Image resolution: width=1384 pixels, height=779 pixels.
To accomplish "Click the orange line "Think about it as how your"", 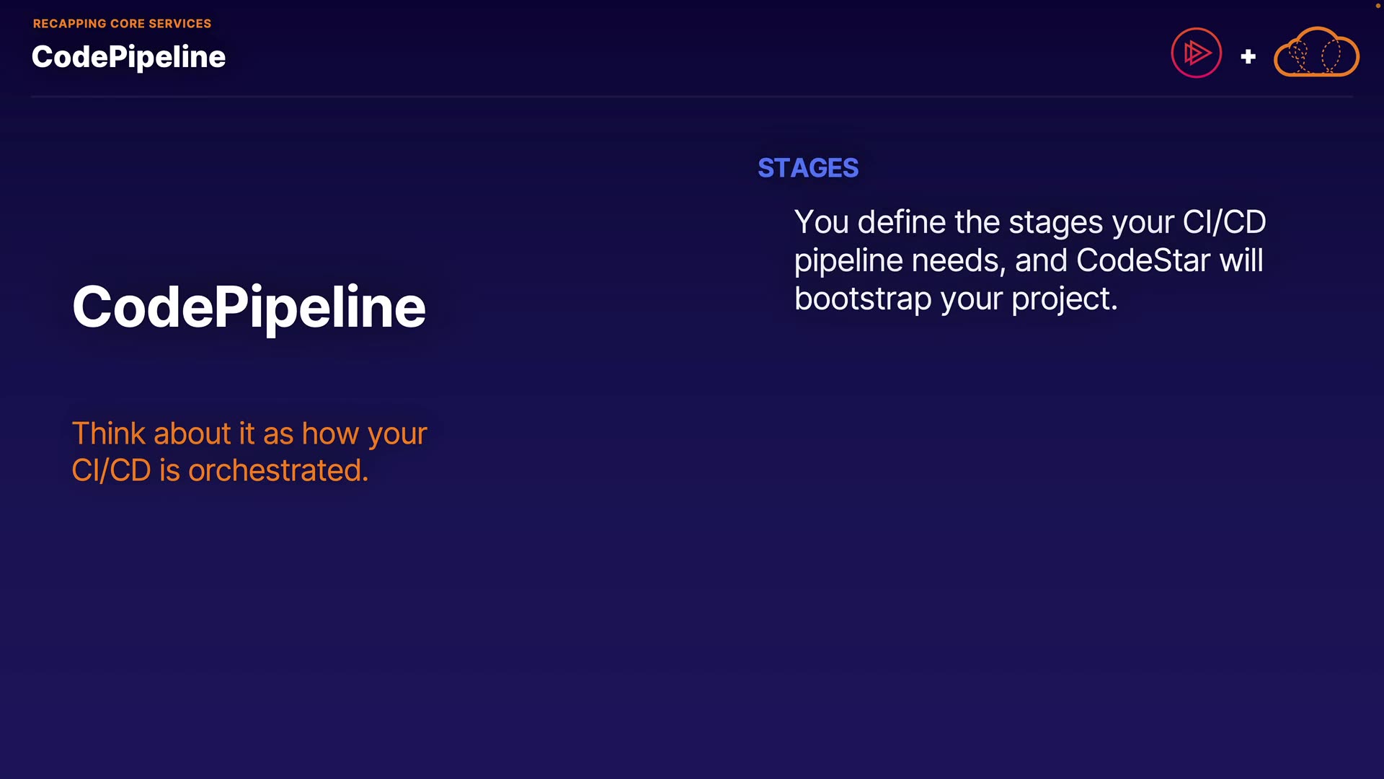I will click(249, 433).
